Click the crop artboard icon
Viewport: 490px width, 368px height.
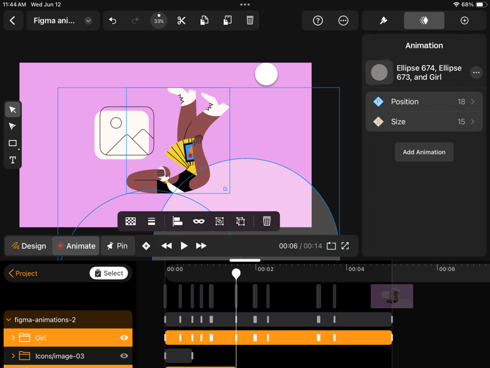coord(241,221)
